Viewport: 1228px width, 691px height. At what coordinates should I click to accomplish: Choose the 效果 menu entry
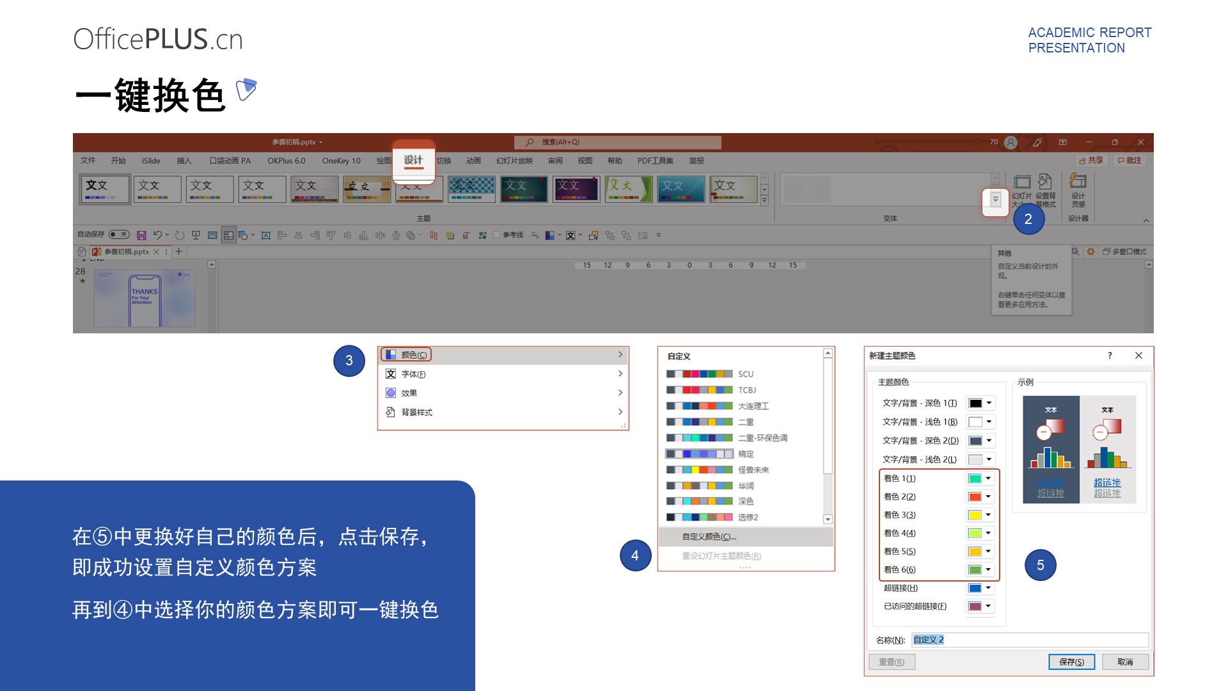click(x=503, y=393)
